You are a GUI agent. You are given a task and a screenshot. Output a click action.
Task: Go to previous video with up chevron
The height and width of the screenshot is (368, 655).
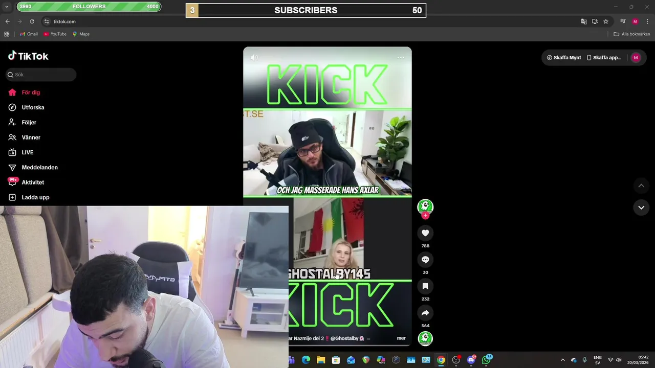point(641,186)
